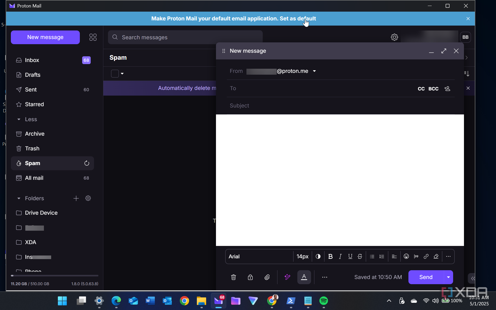Open folder settings gear icon
496x310 pixels.
click(x=88, y=198)
